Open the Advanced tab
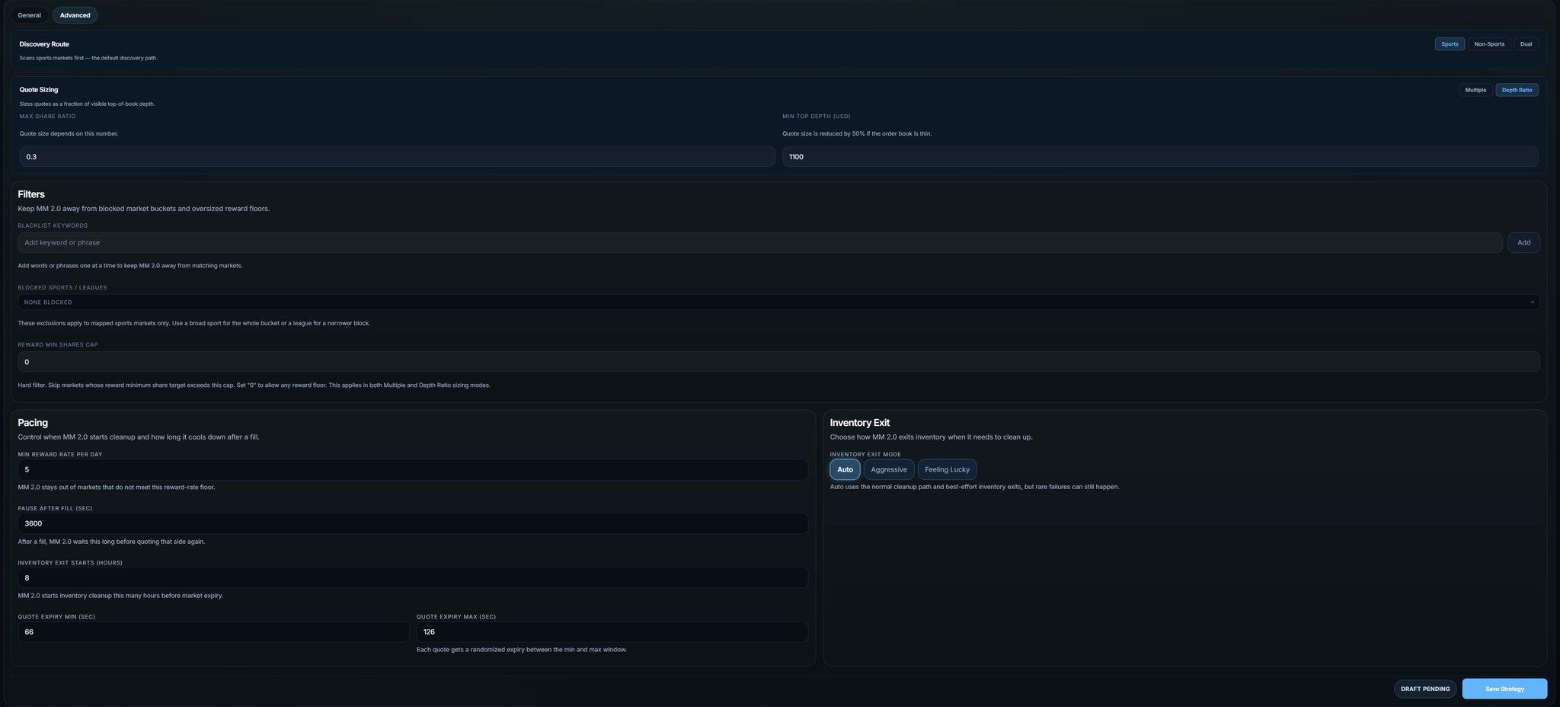Screen dimensions: 1560x707 75,15
